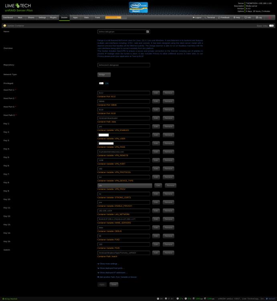Click the LAN_NETWORK 192.168.1.0/24 field
Viewport: 277px width, 301px height.
point(123,211)
